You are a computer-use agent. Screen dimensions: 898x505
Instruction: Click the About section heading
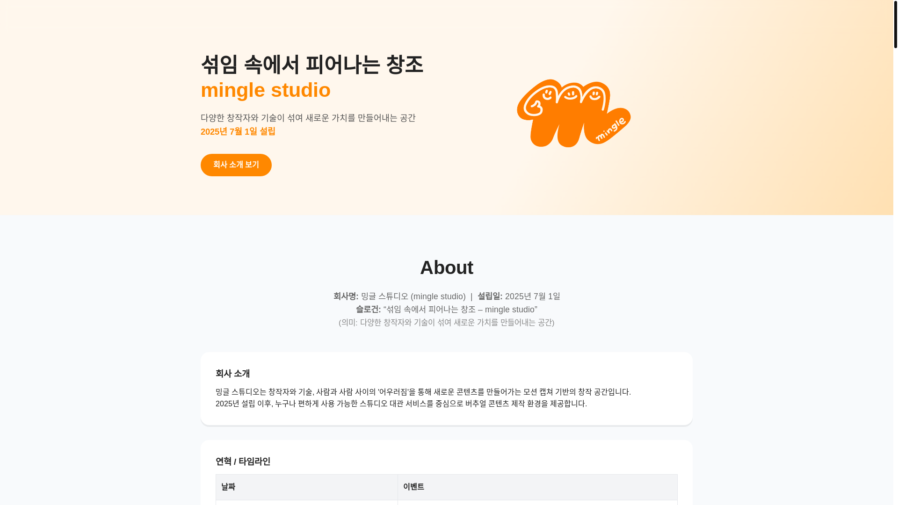coord(447,268)
